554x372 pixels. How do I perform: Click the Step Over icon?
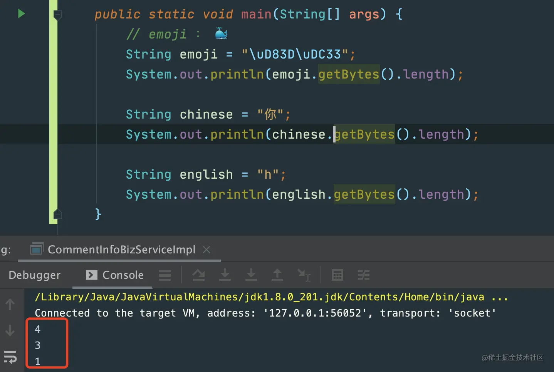click(x=198, y=275)
